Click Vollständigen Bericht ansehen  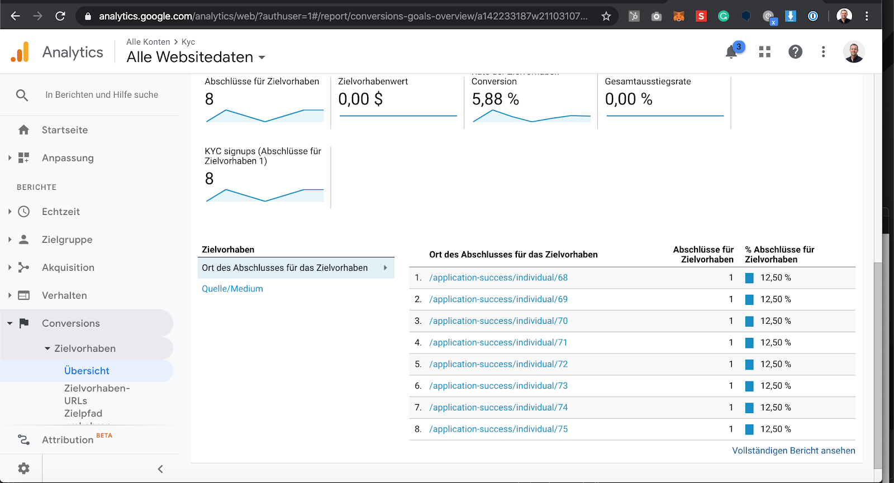(x=793, y=451)
